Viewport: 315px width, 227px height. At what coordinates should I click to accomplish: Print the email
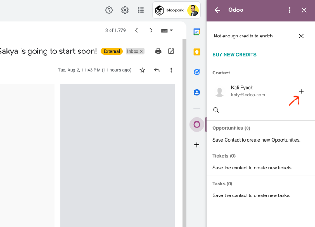(x=158, y=51)
